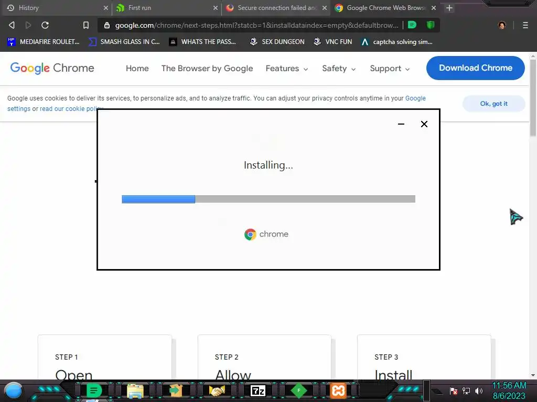Click the browser forward arrow

click(x=28, y=25)
